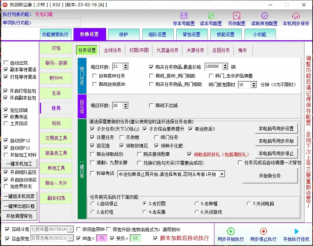Switch to the 夫妻任务 tab
Viewport: 313px width, 246px height.
point(195,51)
